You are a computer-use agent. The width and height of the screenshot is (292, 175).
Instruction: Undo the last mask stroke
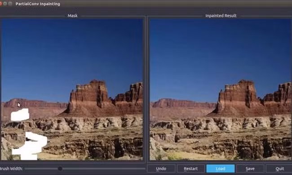[x=161, y=169]
